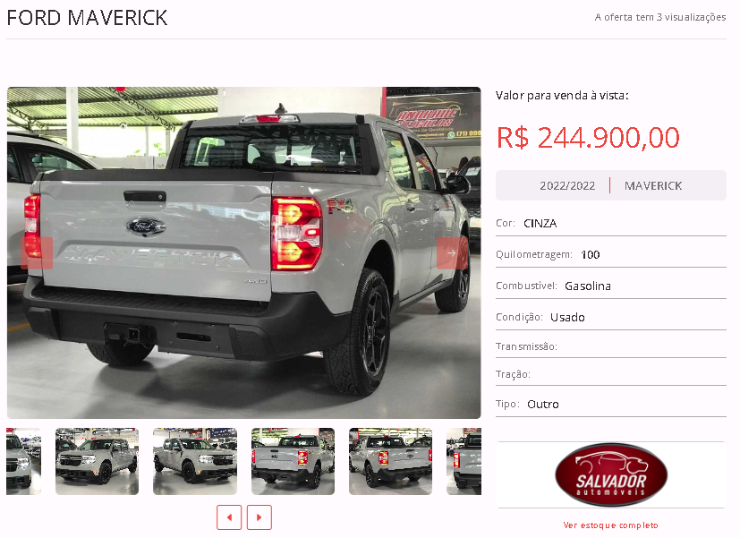
Task: Select the front-left view Maverick thumbnail
Action: pos(98,461)
